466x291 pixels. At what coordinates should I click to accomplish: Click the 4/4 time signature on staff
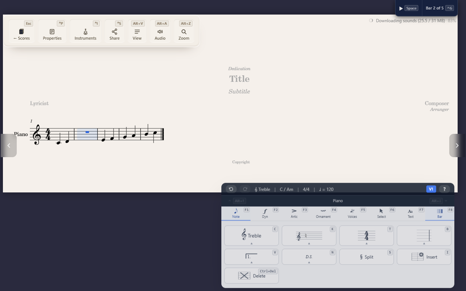[x=48, y=134]
